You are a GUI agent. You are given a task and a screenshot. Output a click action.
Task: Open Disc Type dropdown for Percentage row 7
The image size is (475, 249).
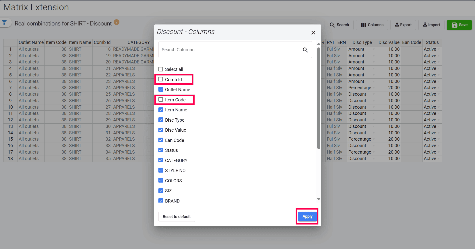(374, 88)
